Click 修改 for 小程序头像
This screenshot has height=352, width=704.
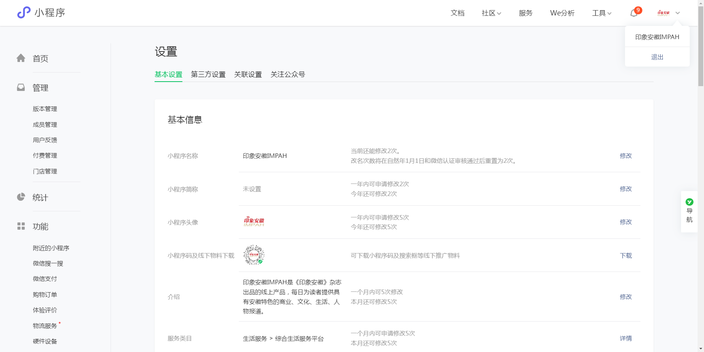pos(626,222)
